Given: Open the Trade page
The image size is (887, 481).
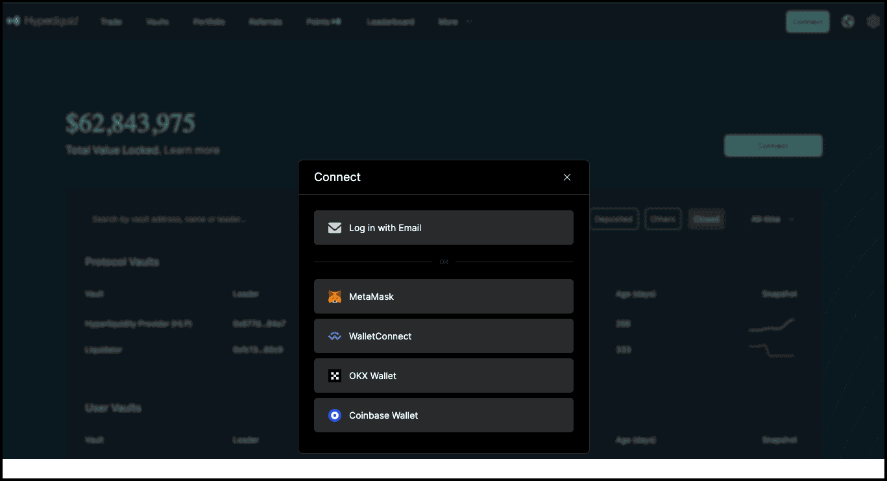Looking at the screenshot, I should pos(111,22).
